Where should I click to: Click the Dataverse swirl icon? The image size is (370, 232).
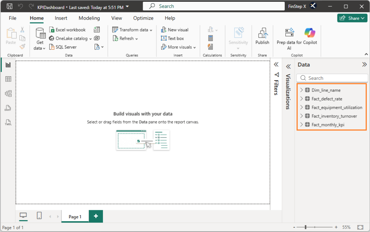(97, 38)
